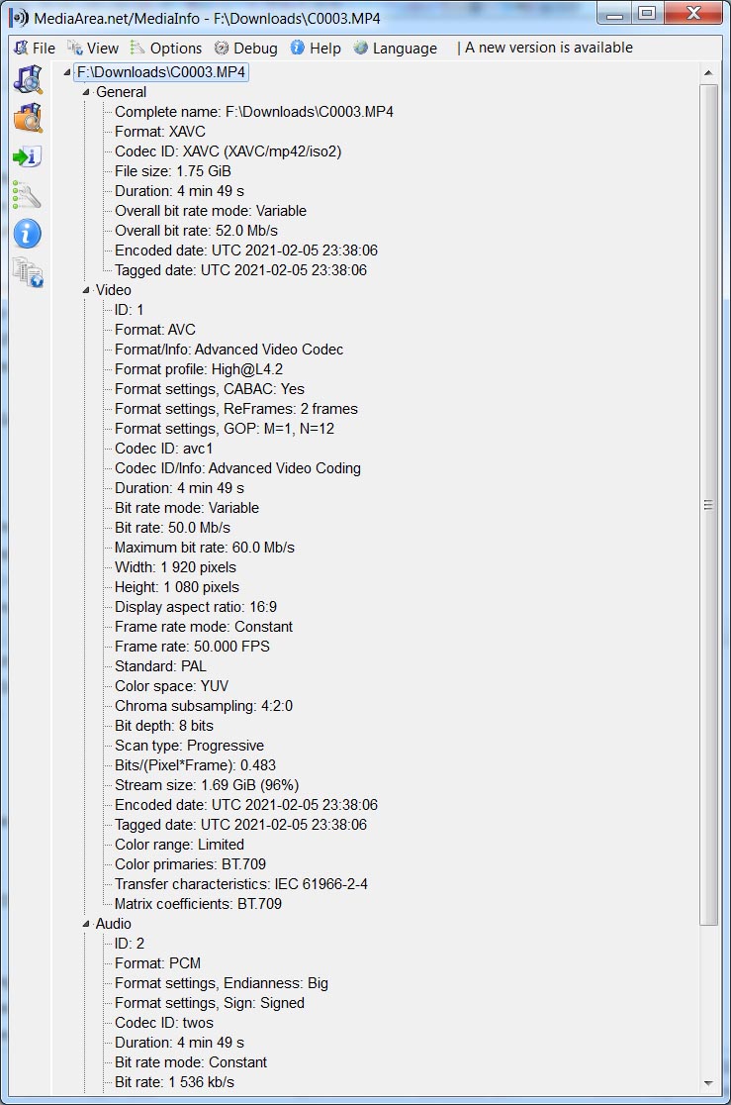Select 'Bit depth: 8 bits' row

coord(164,725)
